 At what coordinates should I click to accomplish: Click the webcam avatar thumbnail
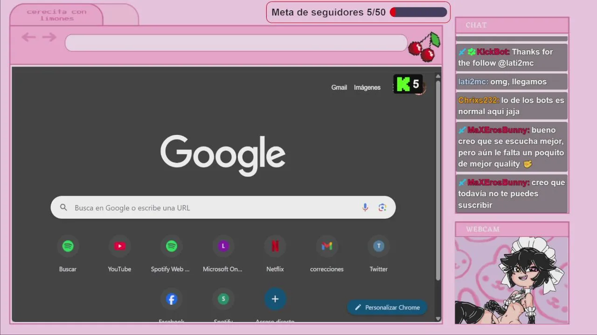tap(512, 280)
